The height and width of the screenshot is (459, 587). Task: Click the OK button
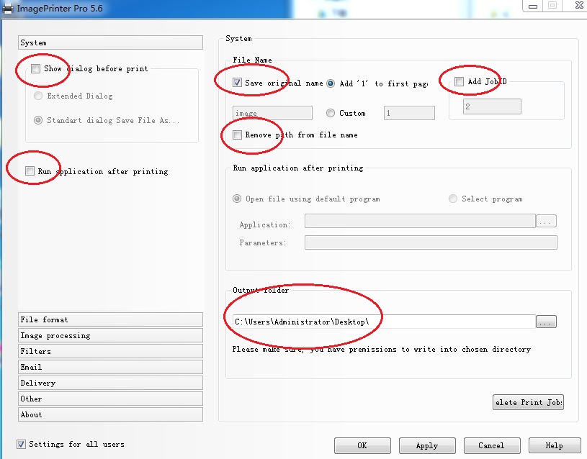pos(362,445)
